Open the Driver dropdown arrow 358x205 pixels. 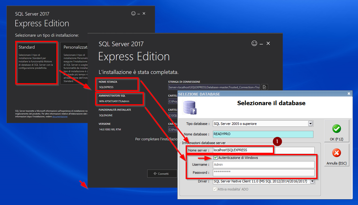tap(312, 181)
